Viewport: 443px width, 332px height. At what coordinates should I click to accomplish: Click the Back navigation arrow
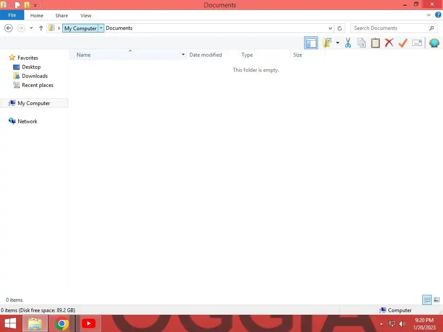tap(9, 28)
